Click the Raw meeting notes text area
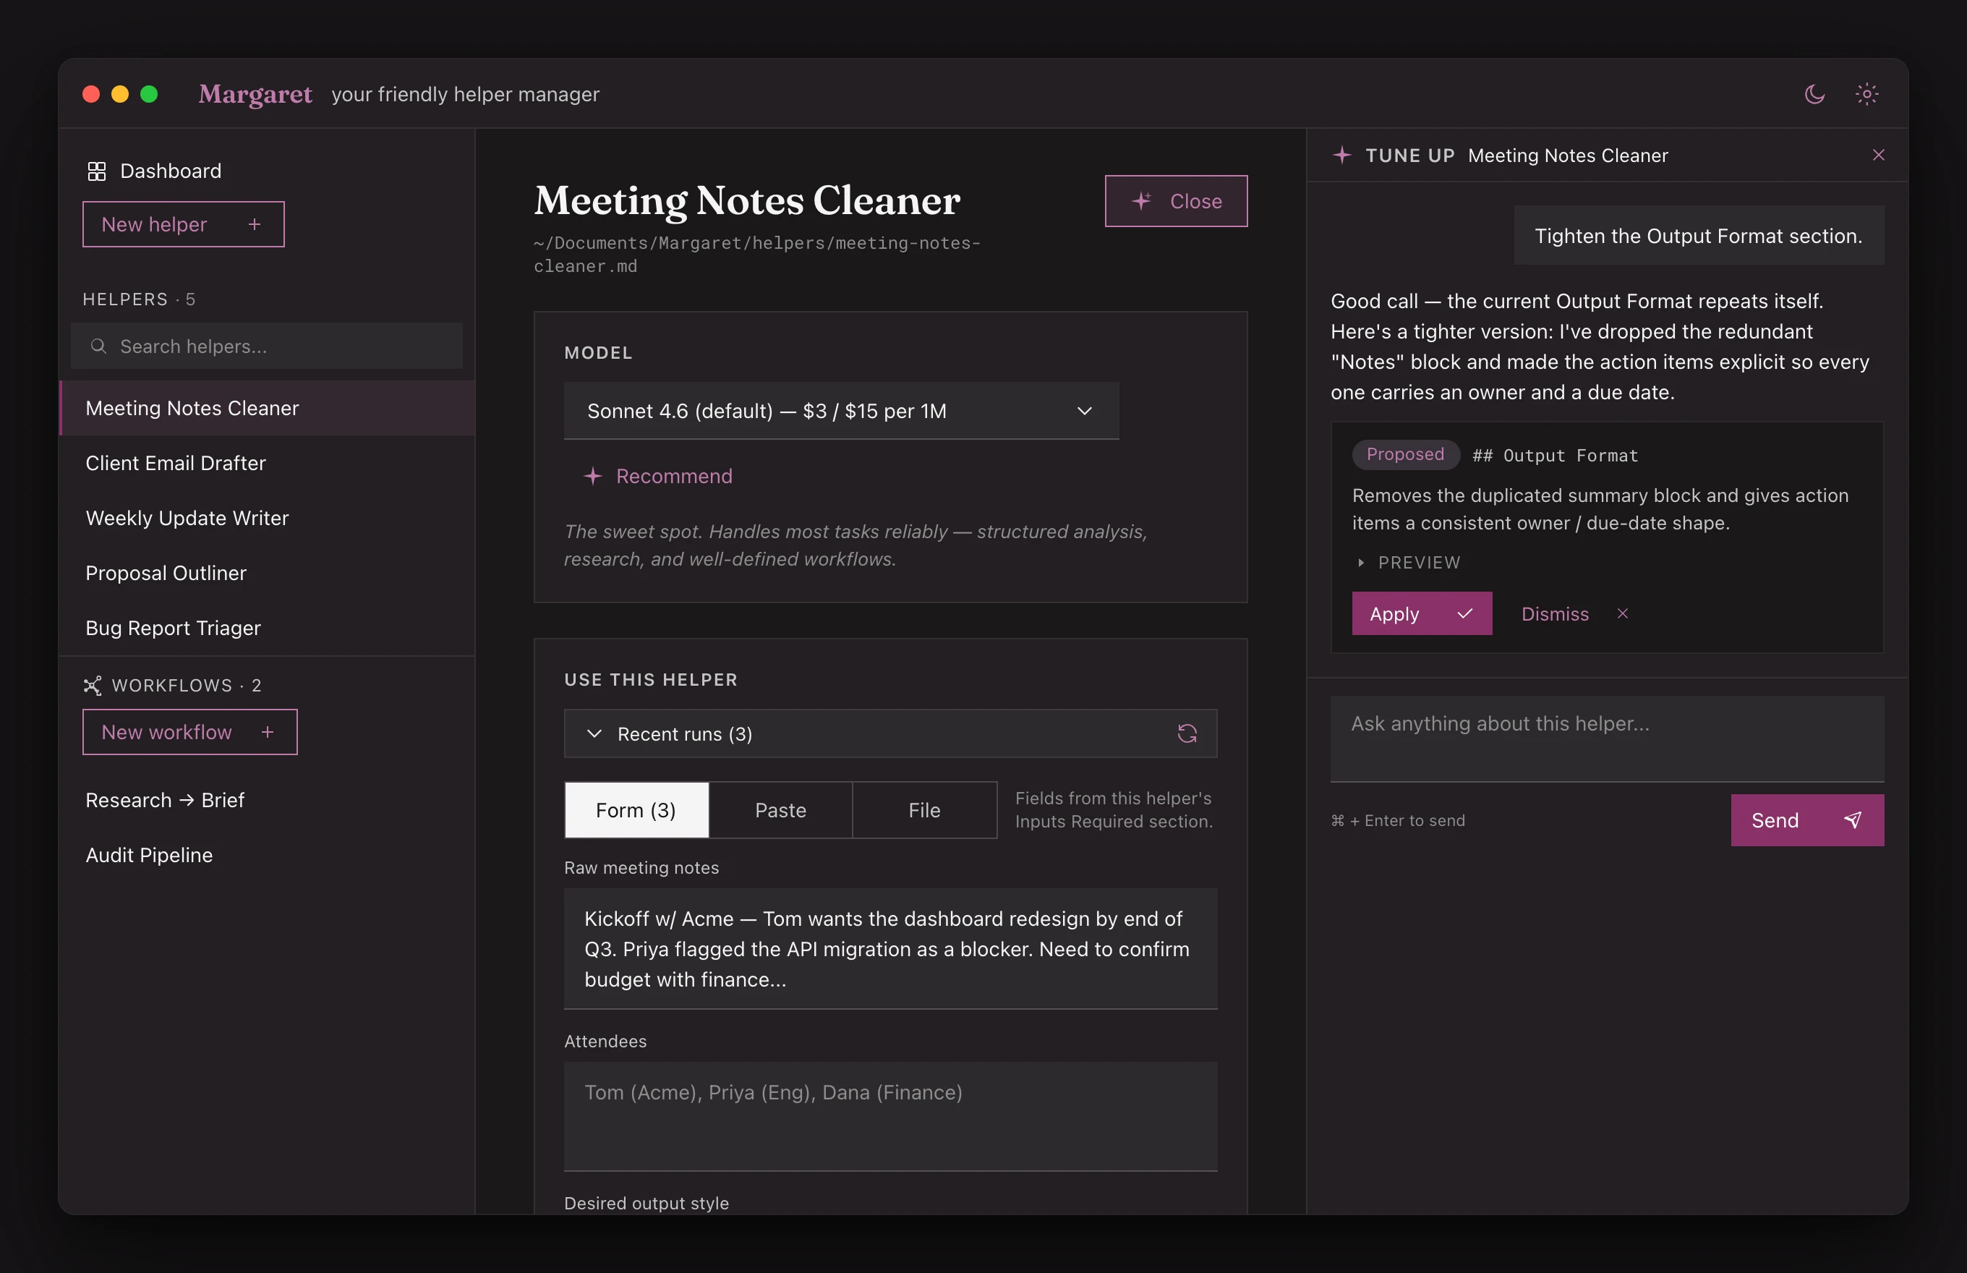This screenshot has height=1273, width=1967. coord(890,948)
